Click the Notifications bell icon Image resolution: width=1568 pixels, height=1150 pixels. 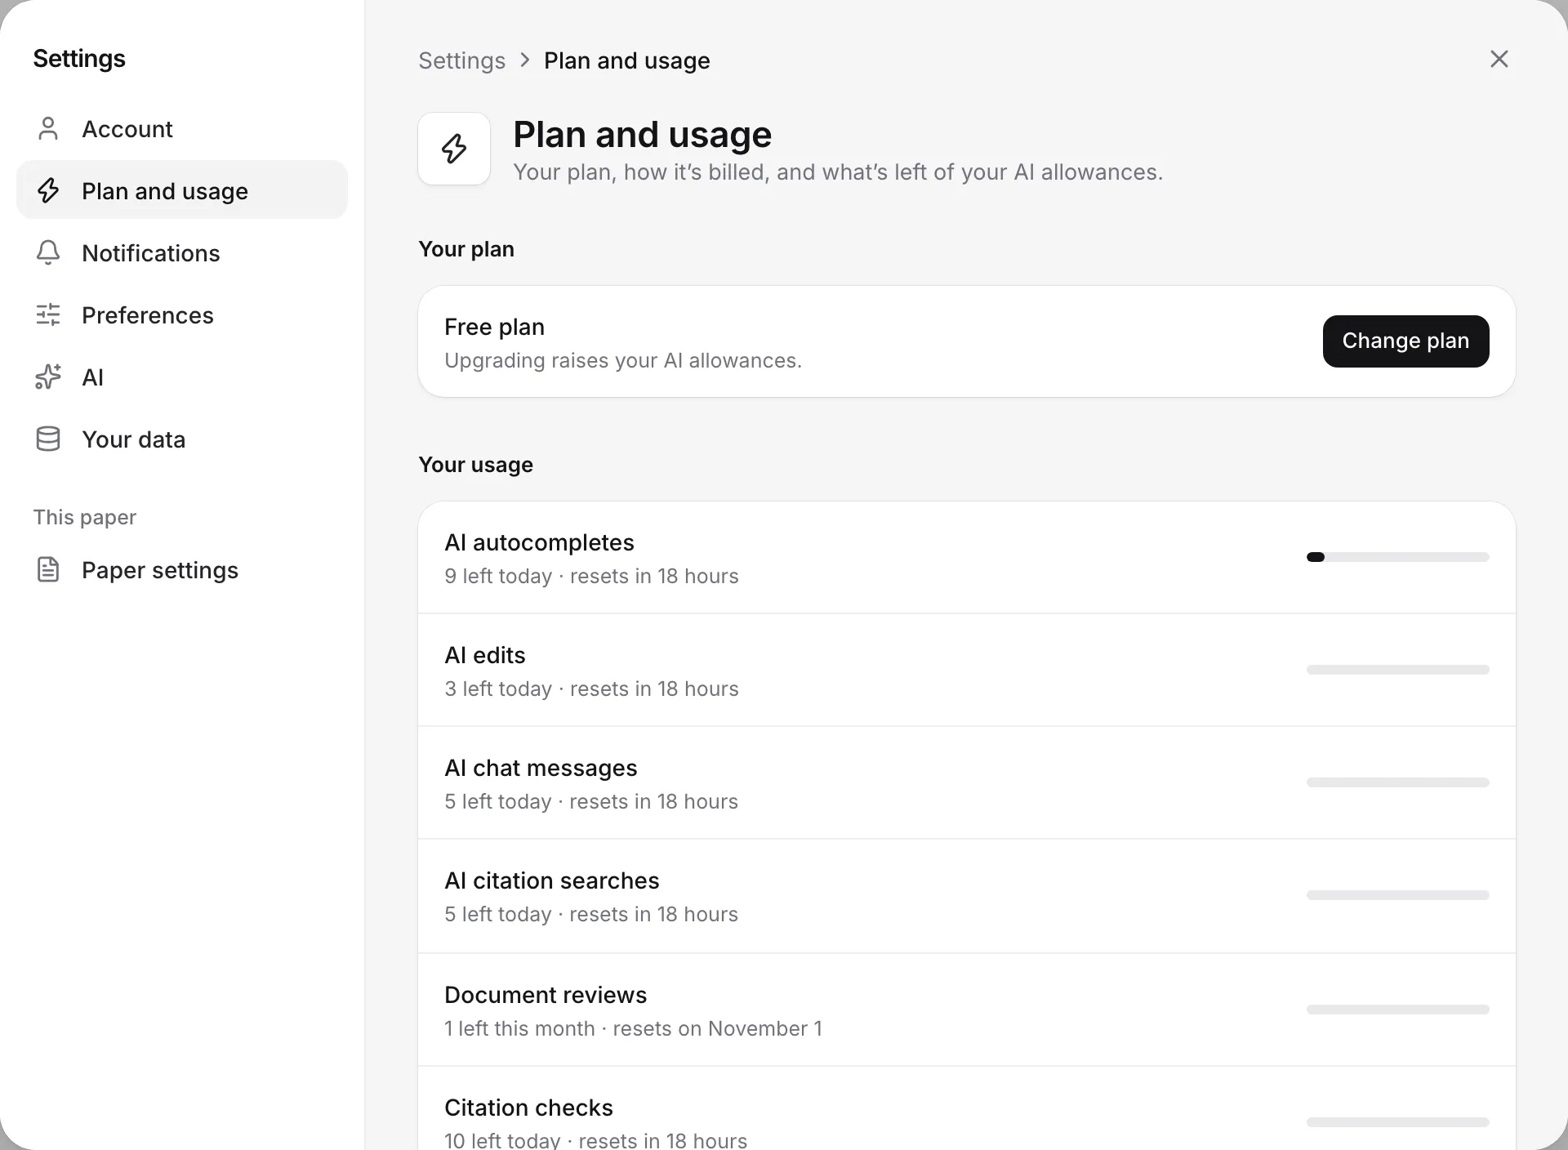tap(48, 252)
